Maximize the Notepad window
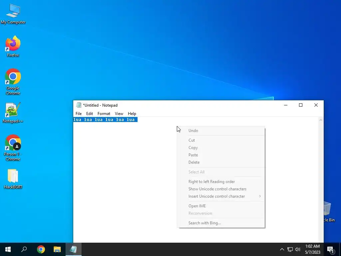This screenshot has width=341, height=256. (x=301, y=105)
